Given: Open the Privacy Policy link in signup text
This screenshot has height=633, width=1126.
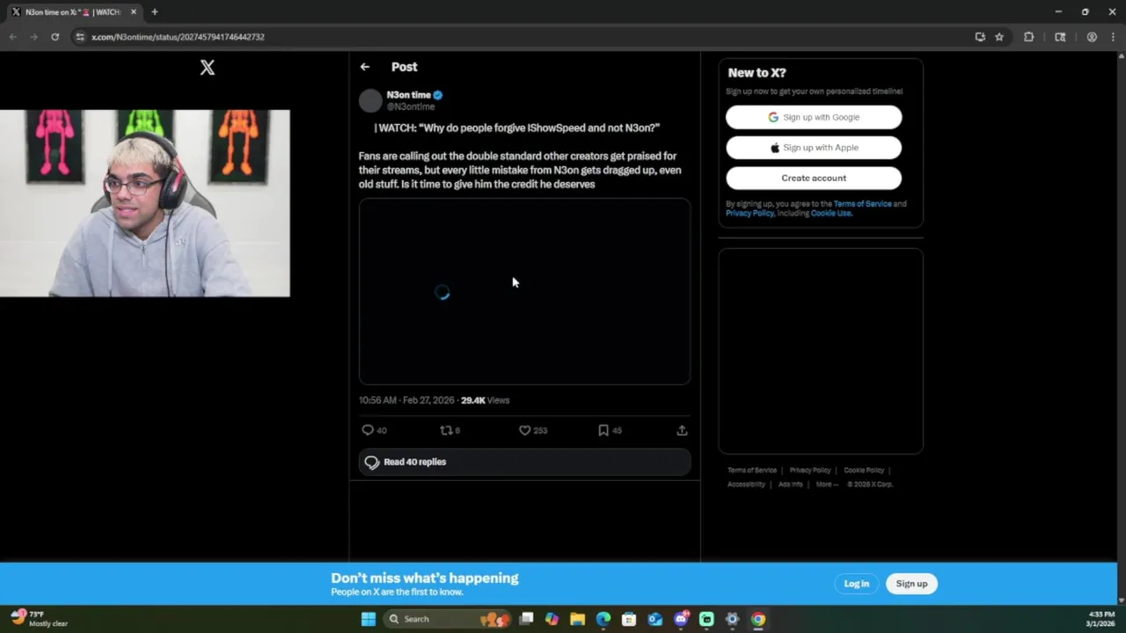Looking at the screenshot, I should pos(749,213).
